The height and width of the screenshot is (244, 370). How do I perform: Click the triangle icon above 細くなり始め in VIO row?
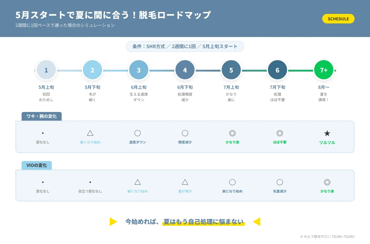138,182
